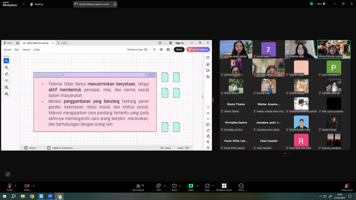Choose the highlight pen tool
Viewport: 356px width, 200px height.
tap(6, 74)
